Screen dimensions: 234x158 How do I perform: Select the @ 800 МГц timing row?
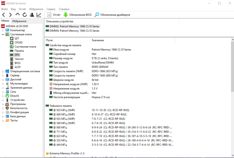(x=110, y=127)
